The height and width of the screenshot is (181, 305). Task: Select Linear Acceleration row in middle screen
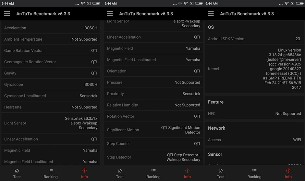pos(153,37)
